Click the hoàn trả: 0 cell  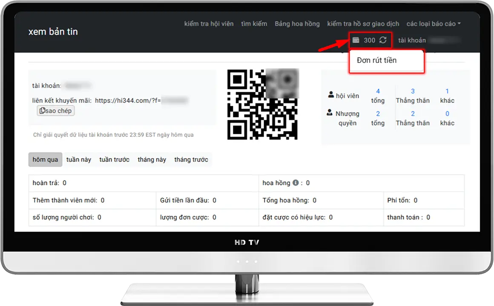coord(144,183)
